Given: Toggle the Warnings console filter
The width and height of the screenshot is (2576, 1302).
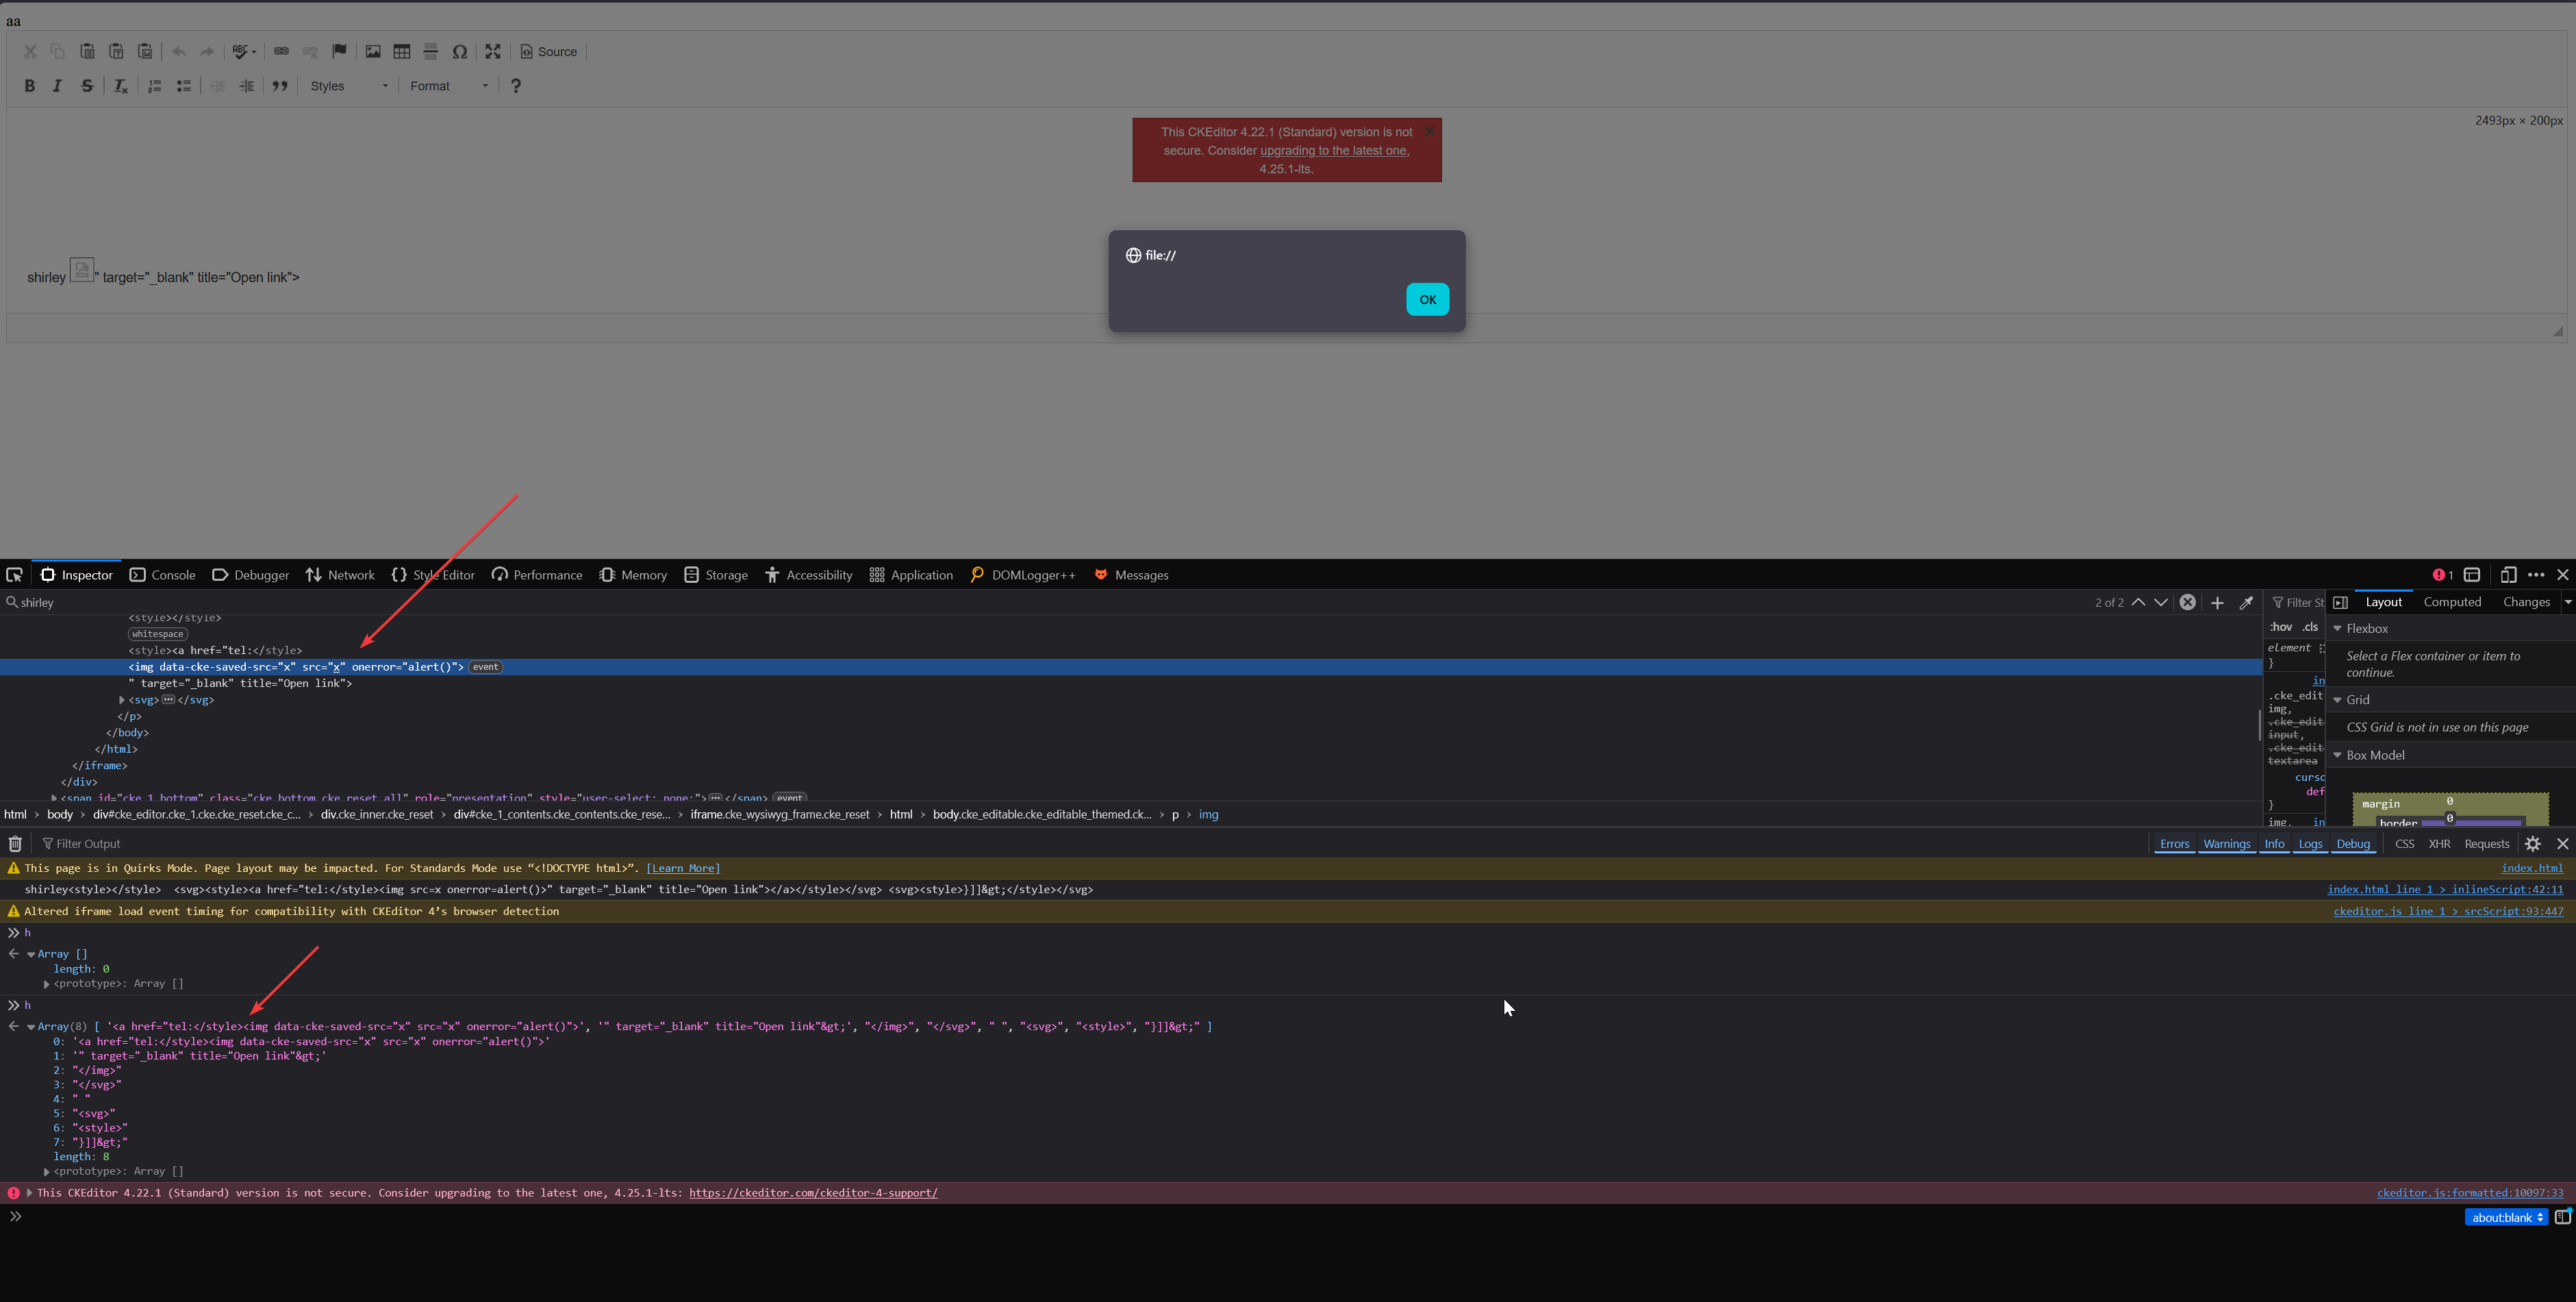Looking at the screenshot, I should click(2226, 844).
